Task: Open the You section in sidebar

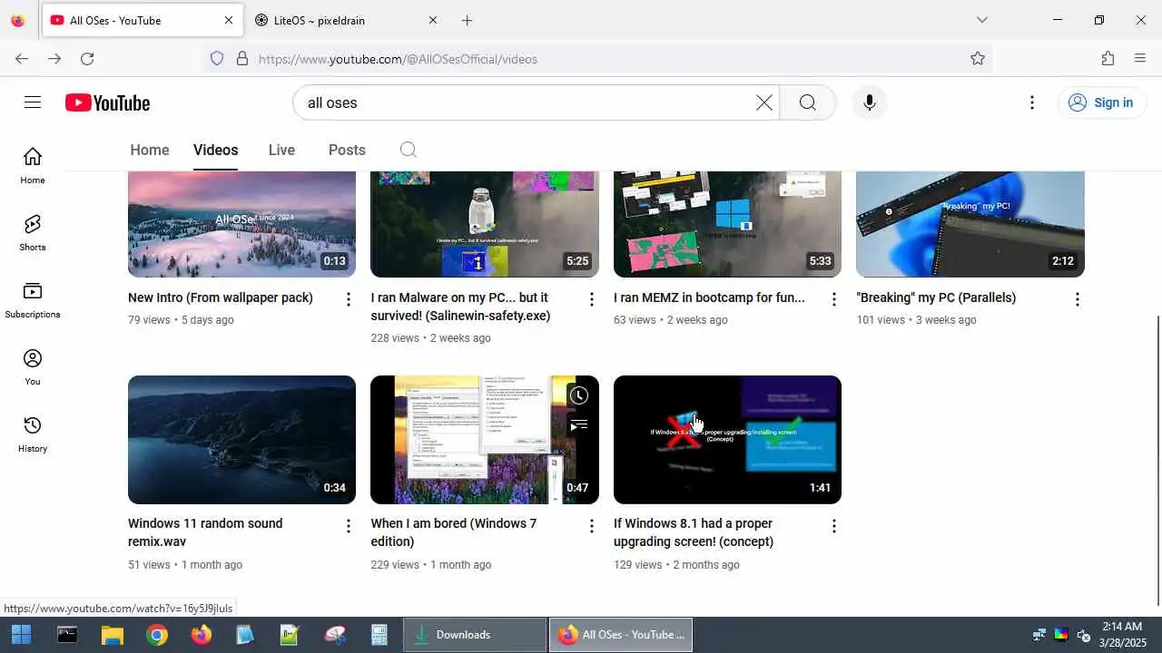Action: tap(33, 366)
